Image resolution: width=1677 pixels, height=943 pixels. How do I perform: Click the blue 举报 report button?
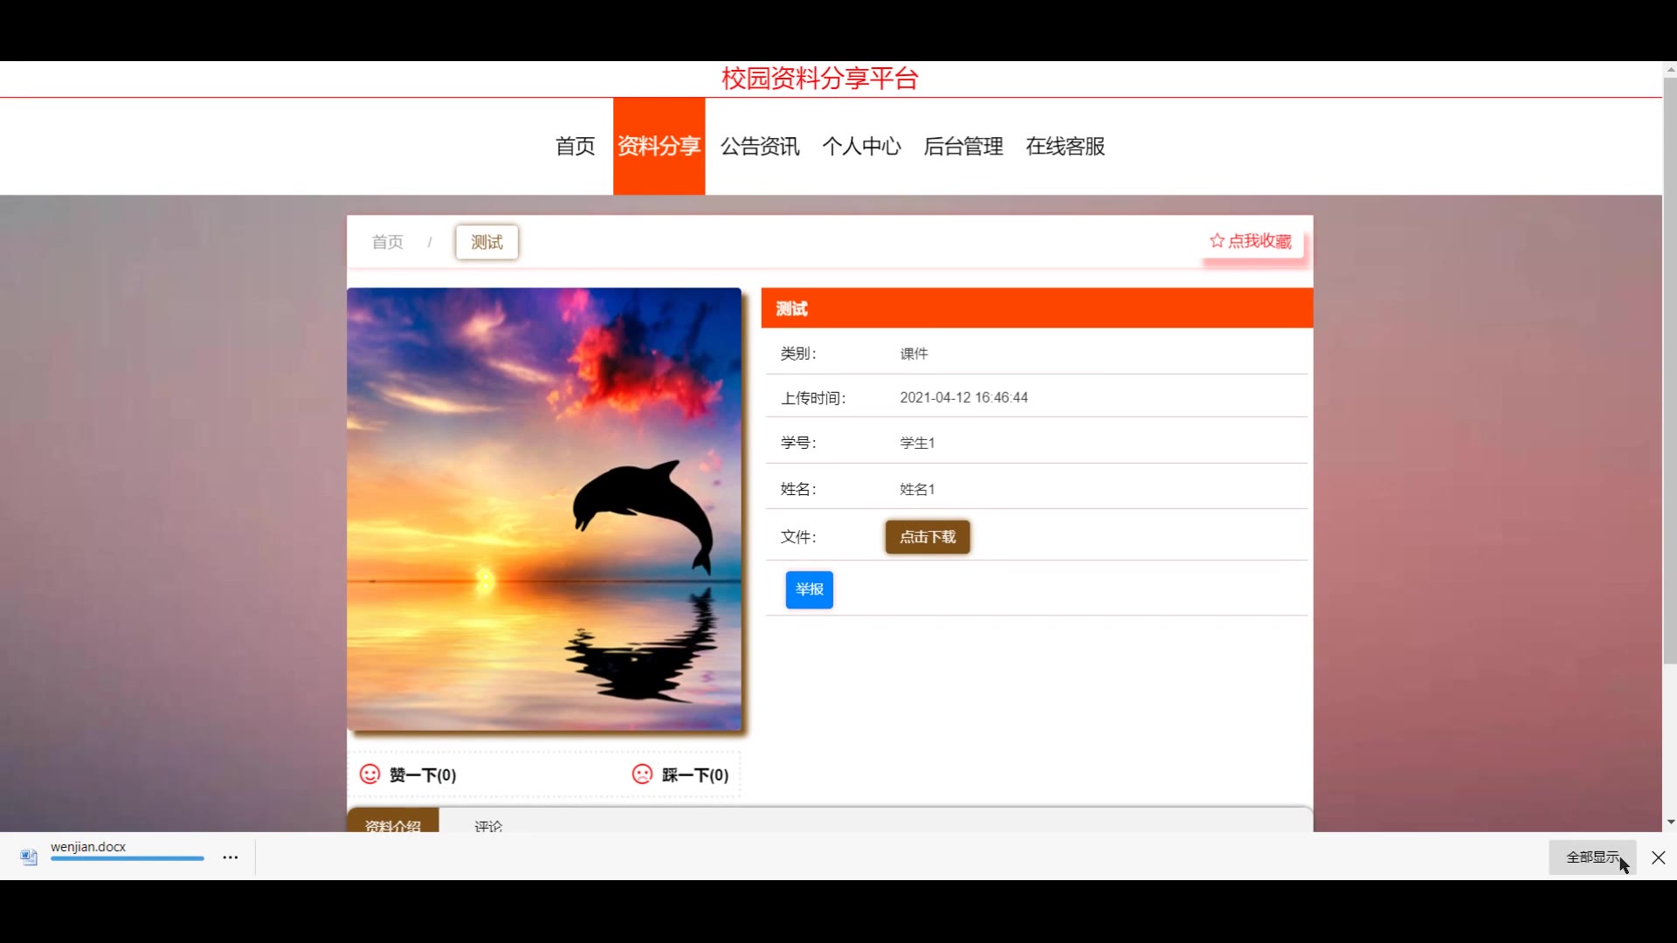click(810, 589)
